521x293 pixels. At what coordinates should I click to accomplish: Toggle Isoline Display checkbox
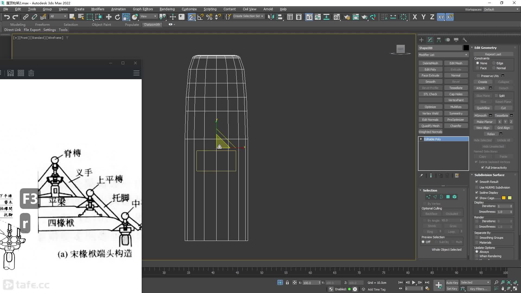pos(477,192)
